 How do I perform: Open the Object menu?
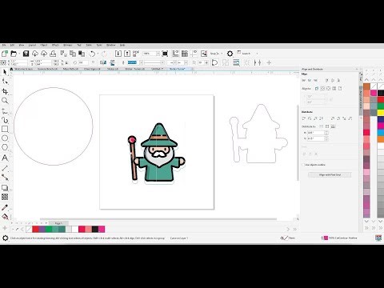(44, 46)
